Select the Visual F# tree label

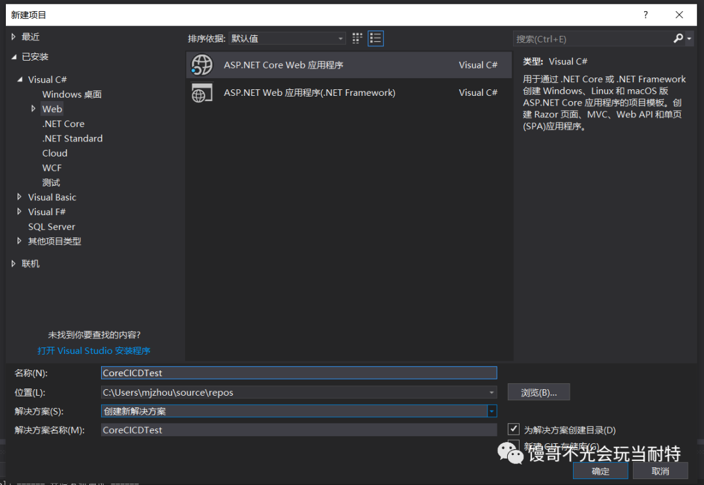[x=47, y=212]
